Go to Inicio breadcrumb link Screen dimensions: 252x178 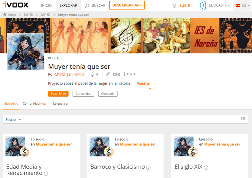click(12, 14)
